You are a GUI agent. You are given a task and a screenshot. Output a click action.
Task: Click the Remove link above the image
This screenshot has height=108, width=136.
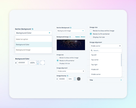tap(83, 37)
